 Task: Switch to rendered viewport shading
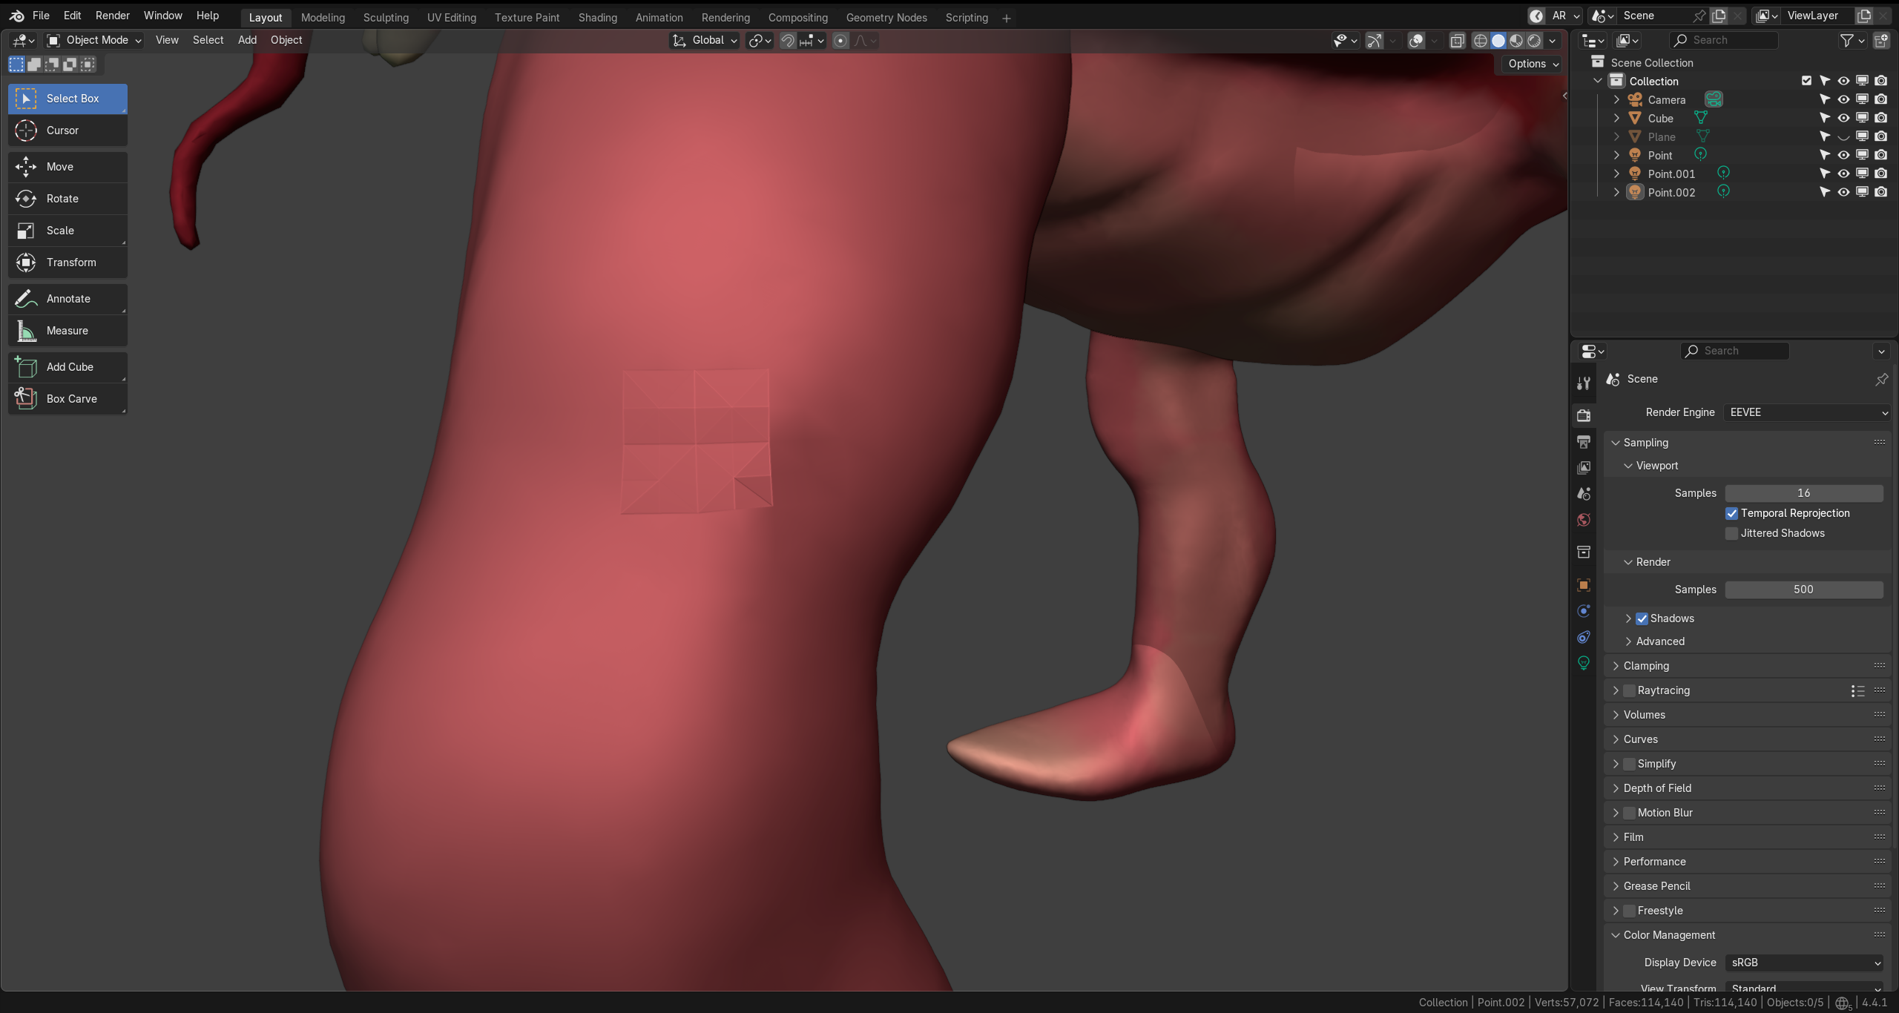point(1534,41)
